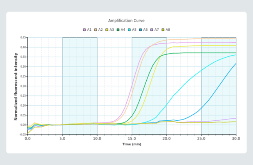Click the 5.0 tick on the time axis

pyautogui.click(x=62, y=139)
